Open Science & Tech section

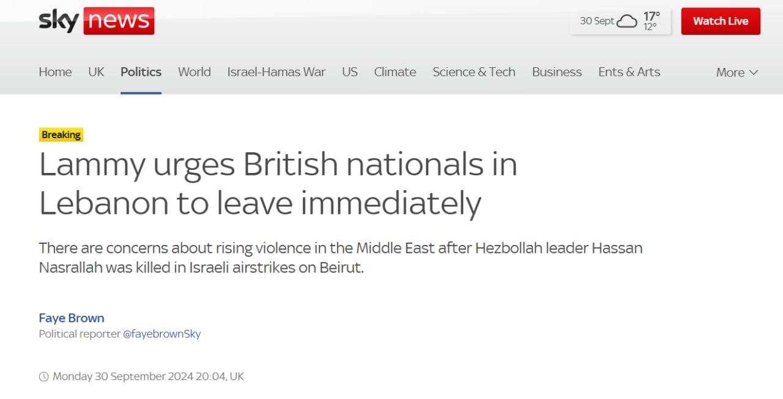[473, 72]
